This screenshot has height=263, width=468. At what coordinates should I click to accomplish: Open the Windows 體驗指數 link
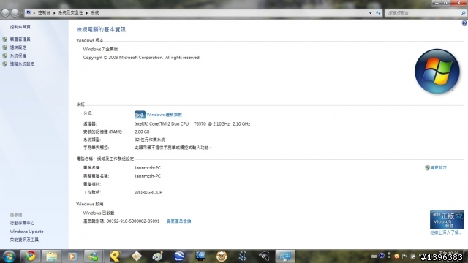[x=164, y=115]
